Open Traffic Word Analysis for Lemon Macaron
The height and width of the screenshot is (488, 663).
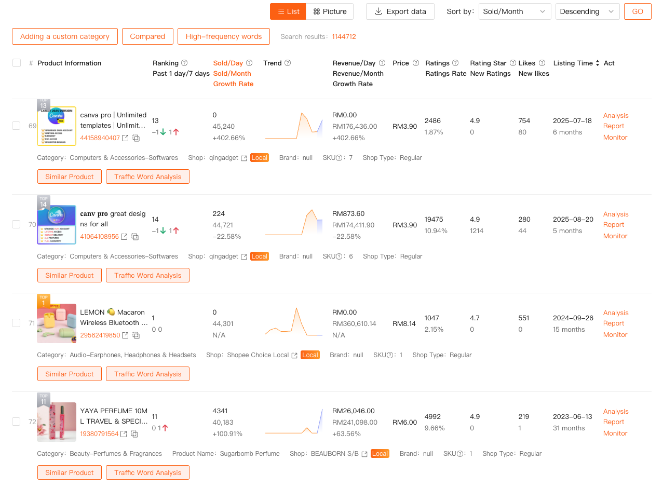(x=147, y=374)
